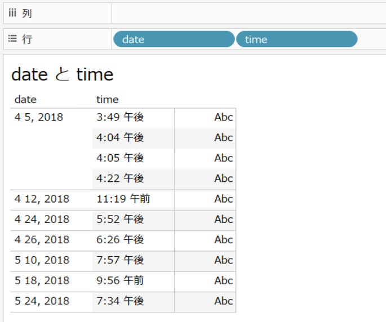Select the 4 24, 2018 date row
The height and width of the screenshot is (322, 386).
tap(42, 220)
